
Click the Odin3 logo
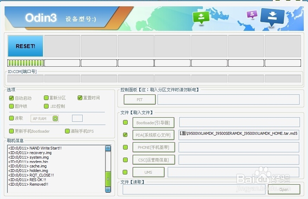pos(41,18)
